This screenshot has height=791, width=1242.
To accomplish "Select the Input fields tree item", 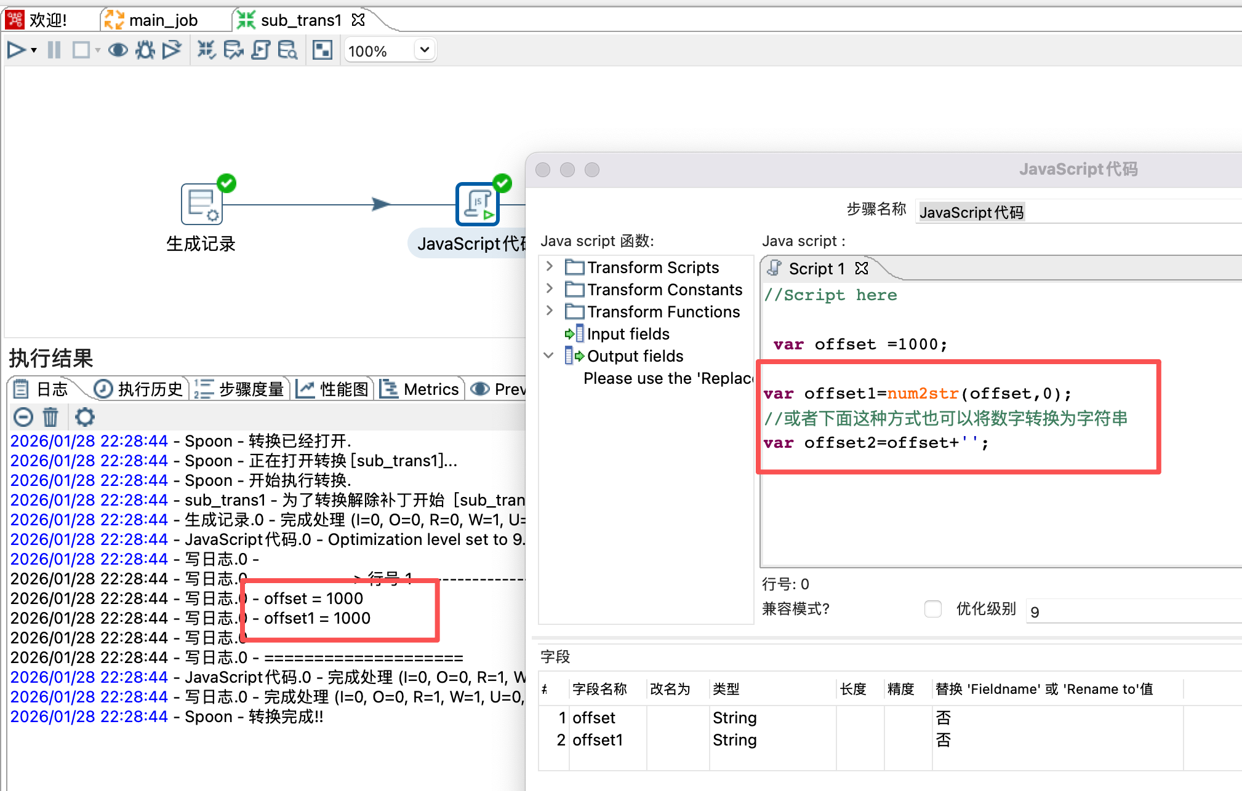I will 628,333.
